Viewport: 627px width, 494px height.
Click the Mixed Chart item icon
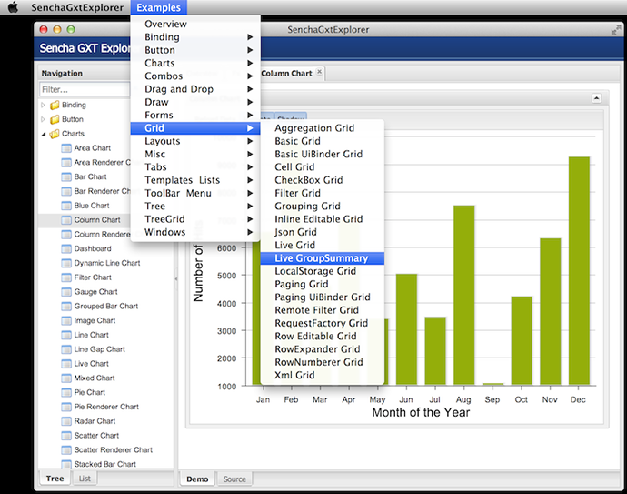pos(66,378)
